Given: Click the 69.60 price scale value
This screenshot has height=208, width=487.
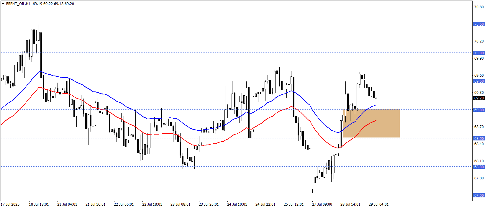Looking at the screenshot, I should tap(479, 75).
